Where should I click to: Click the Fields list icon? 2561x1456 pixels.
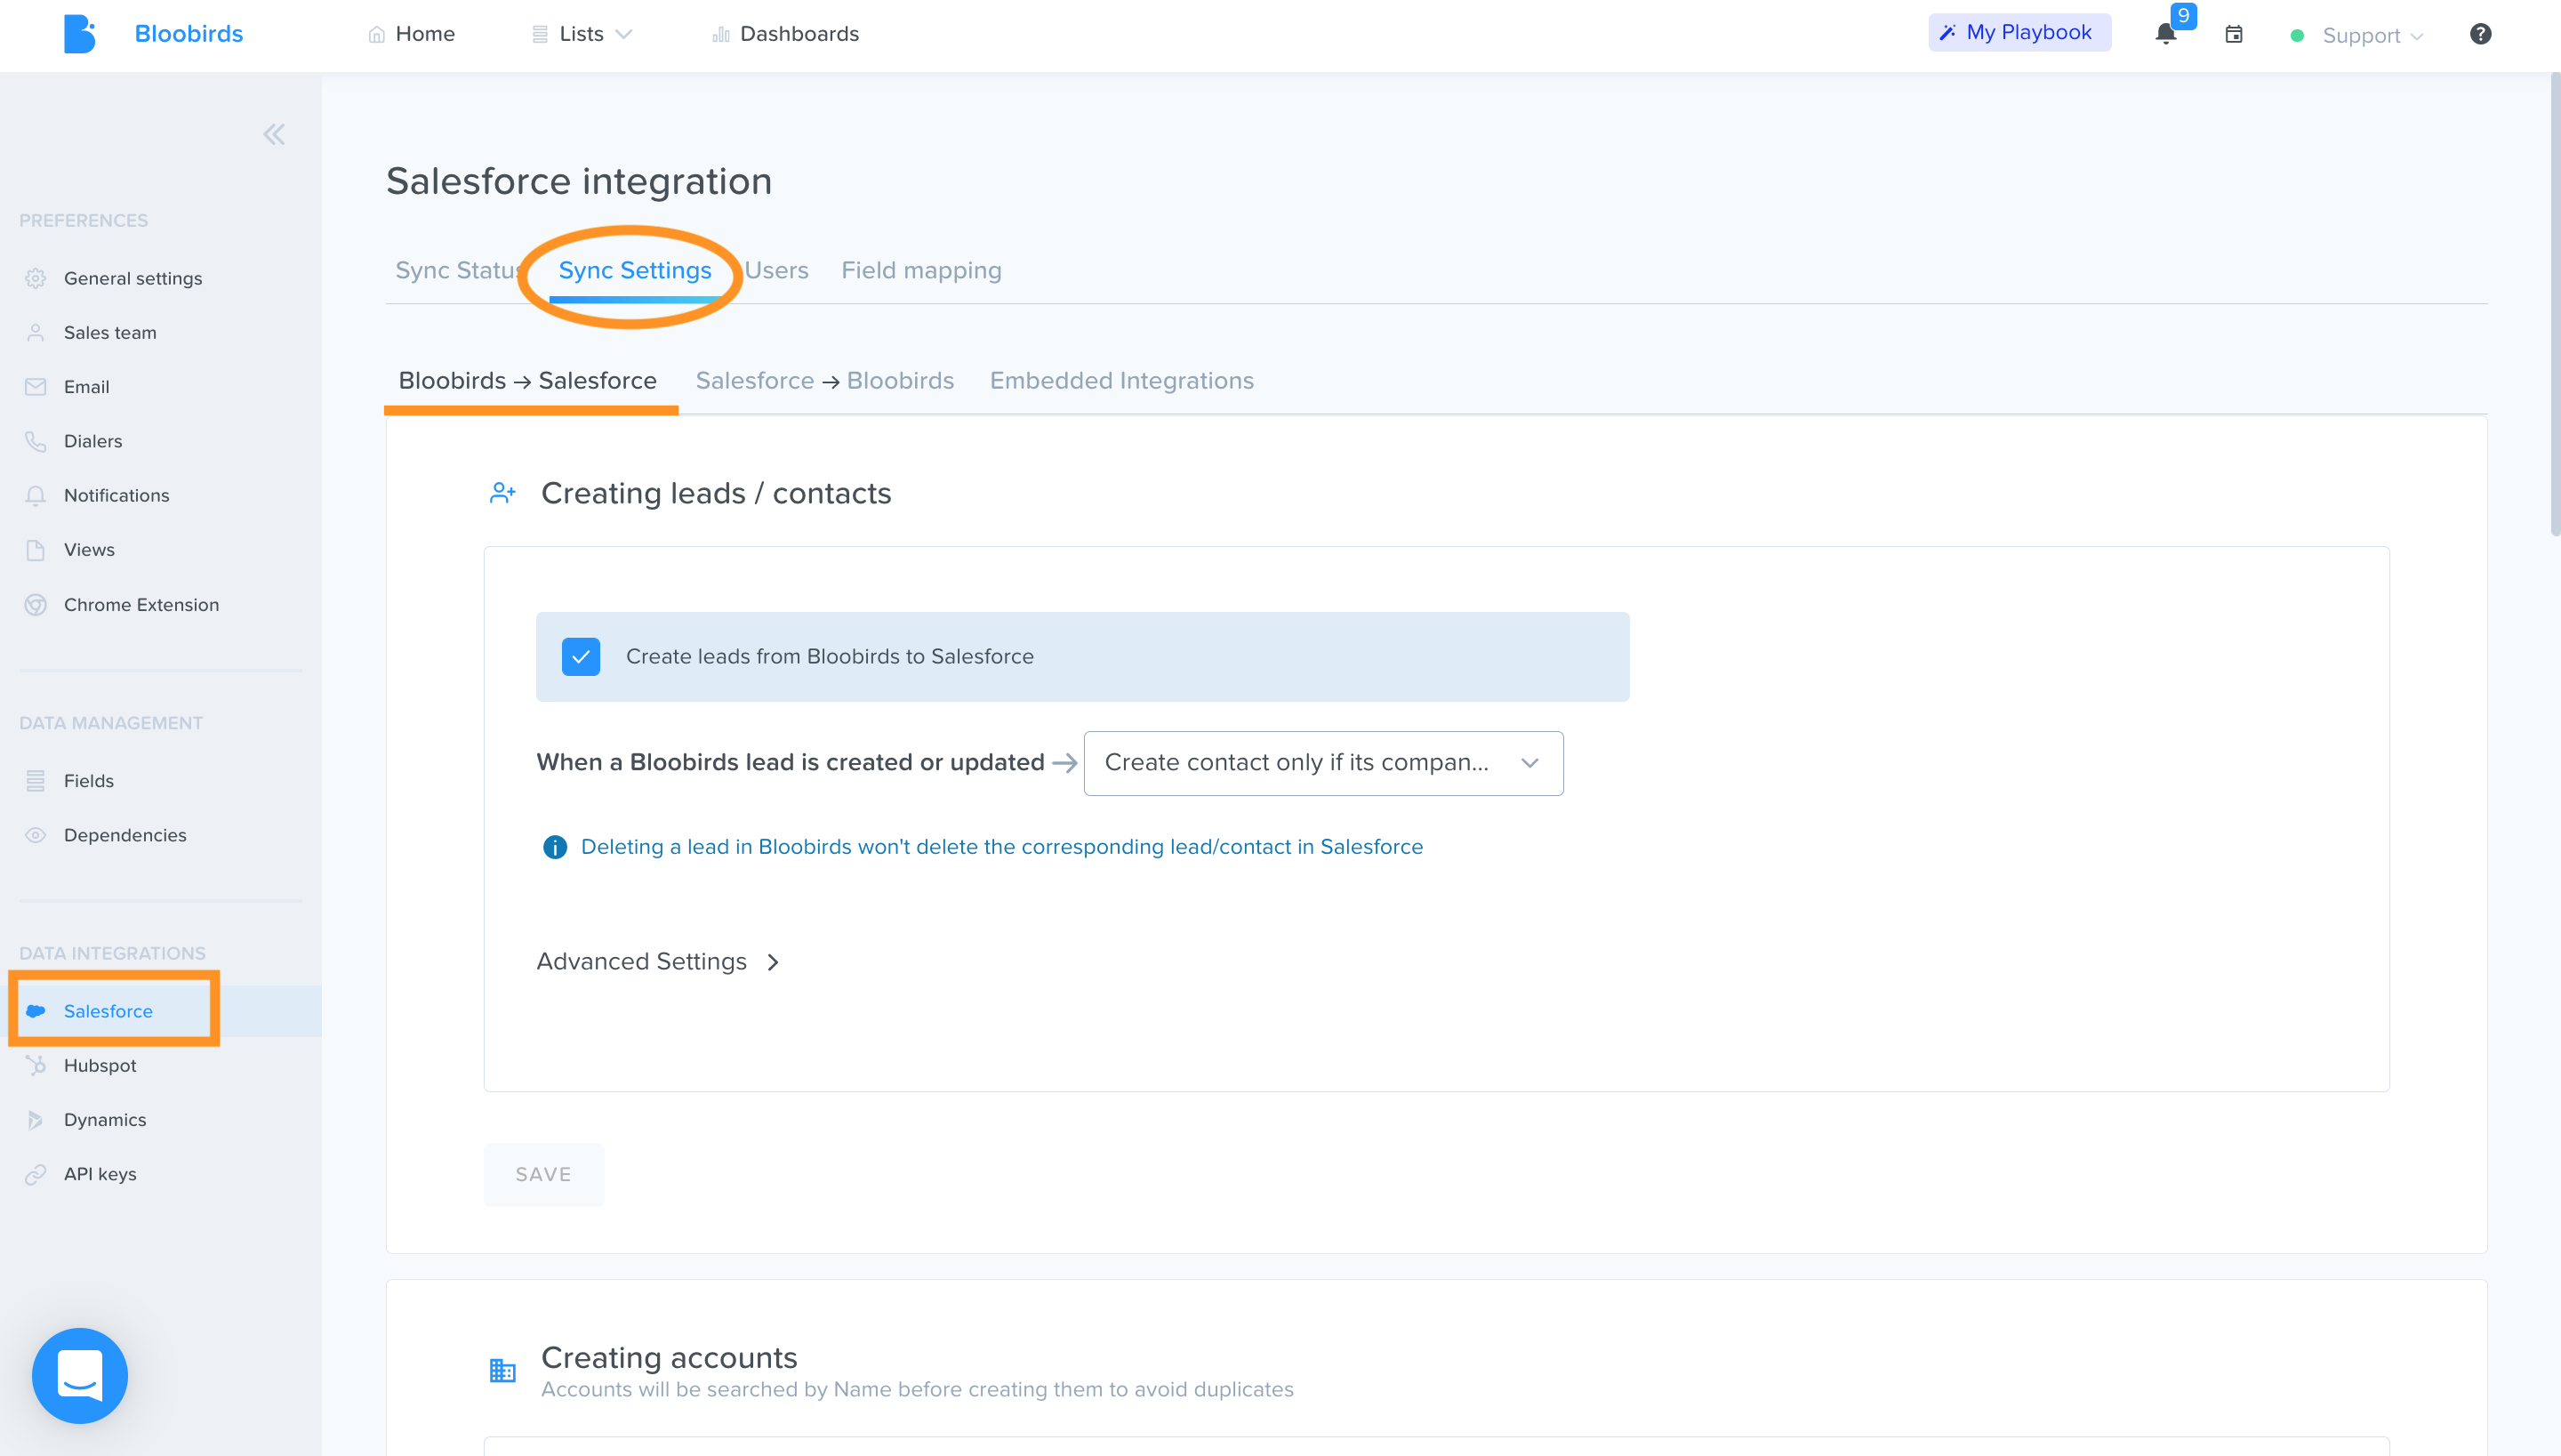click(x=36, y=781)
